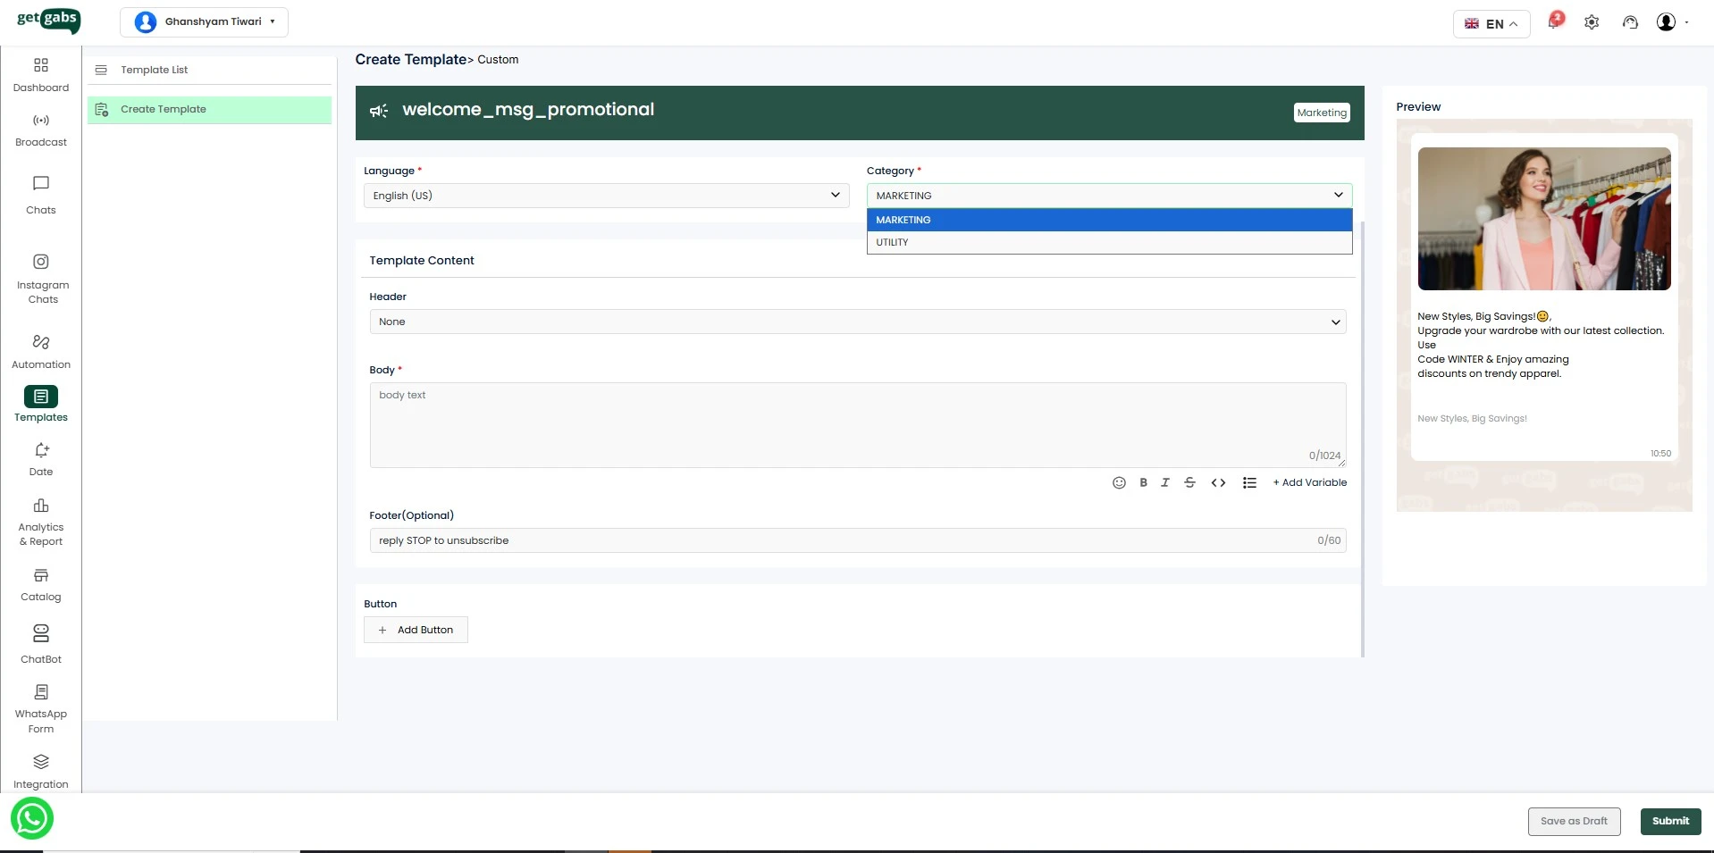Click the Submit button

1669,821
